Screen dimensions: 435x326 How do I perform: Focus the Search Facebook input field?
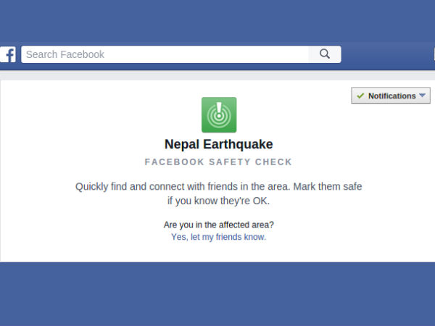165,54
